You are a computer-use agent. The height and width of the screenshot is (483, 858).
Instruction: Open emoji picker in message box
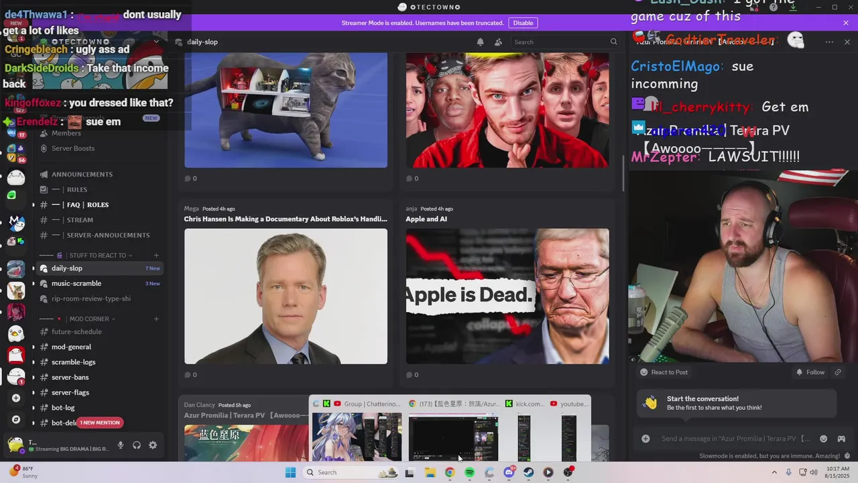823,439
